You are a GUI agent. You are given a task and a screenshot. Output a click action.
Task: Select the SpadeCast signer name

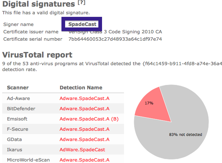(x=82, y=24)
